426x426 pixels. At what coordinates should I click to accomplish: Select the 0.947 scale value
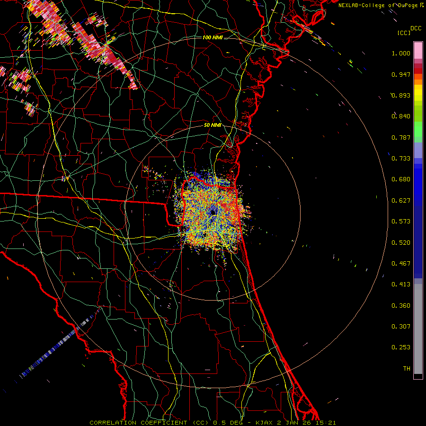tap(401, 74)
